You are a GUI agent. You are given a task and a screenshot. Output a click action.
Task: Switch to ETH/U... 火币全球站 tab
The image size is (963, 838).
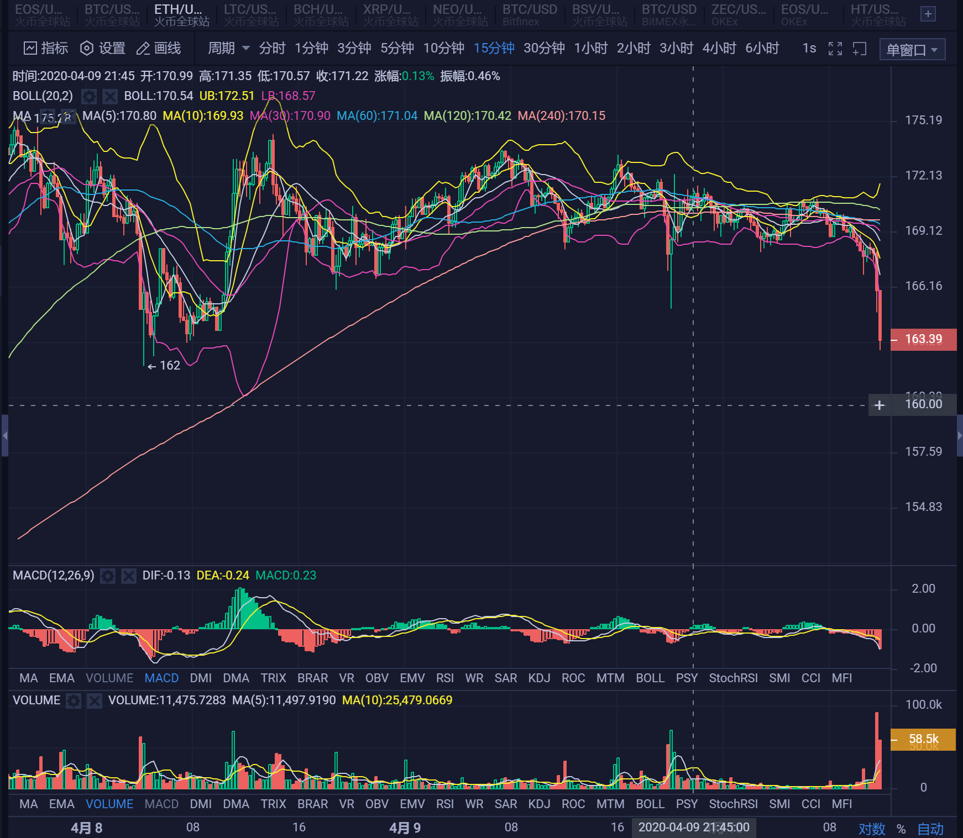click(181, 15)
